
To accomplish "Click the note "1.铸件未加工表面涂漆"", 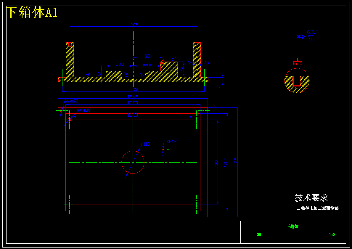I will [x=318, y=208].
